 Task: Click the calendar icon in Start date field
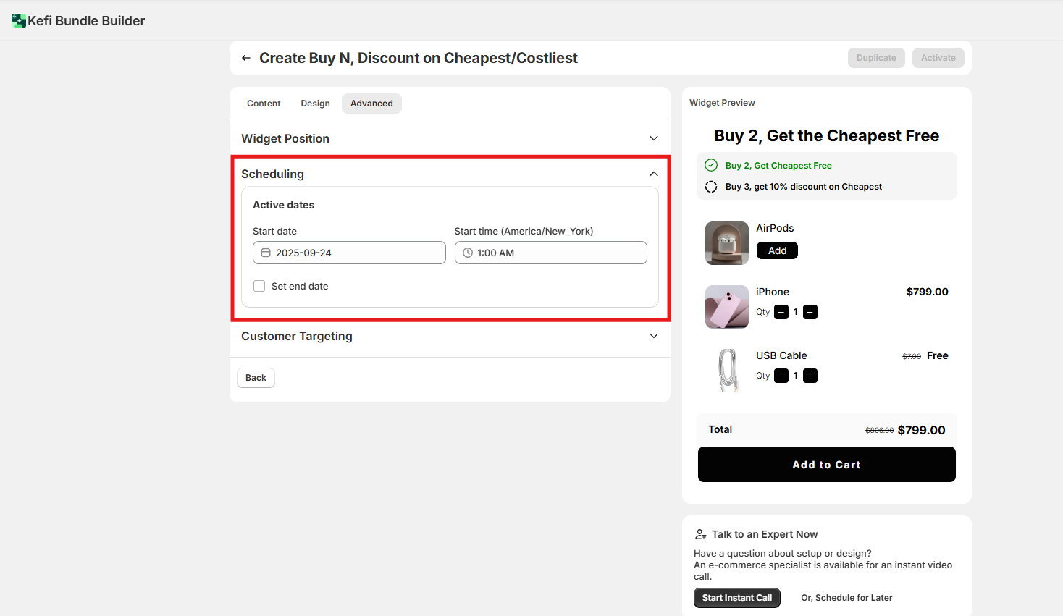(x=266, y=253)
